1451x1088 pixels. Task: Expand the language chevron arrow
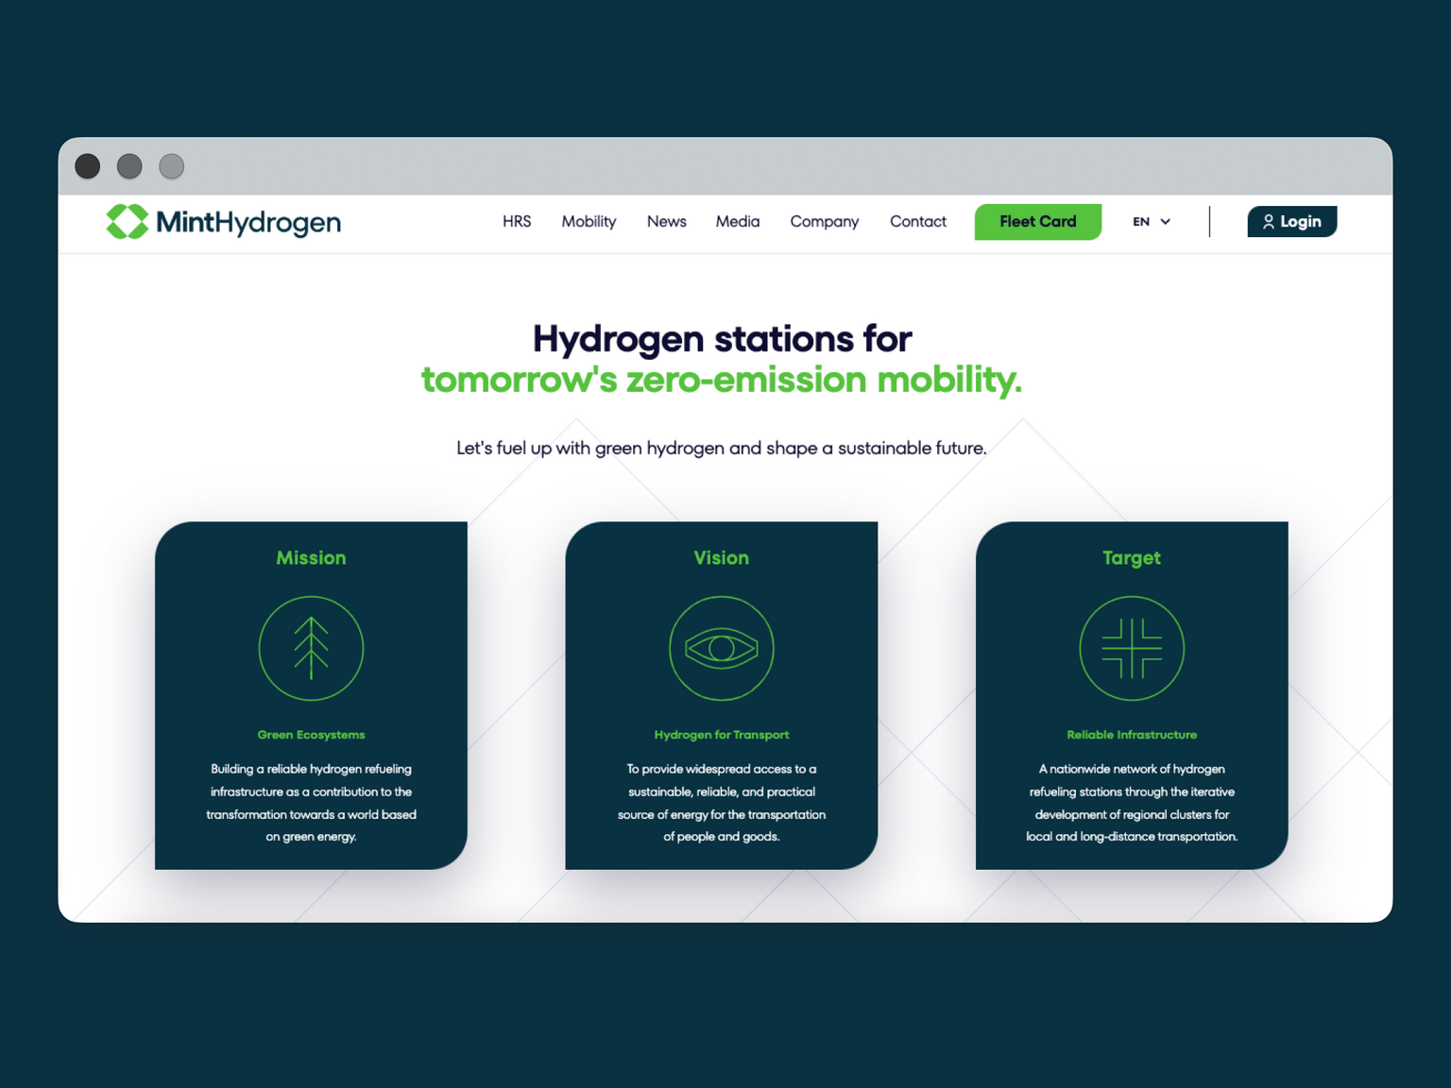(1166, 222)
